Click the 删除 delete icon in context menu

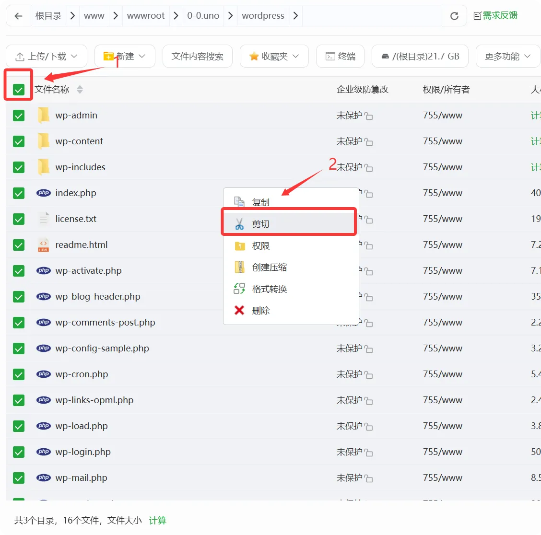pyautogui.click(x=238, y=310)
